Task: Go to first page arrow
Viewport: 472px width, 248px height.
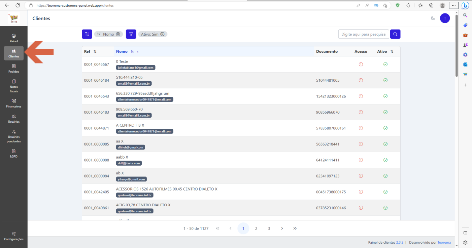Action: [217, 229]
